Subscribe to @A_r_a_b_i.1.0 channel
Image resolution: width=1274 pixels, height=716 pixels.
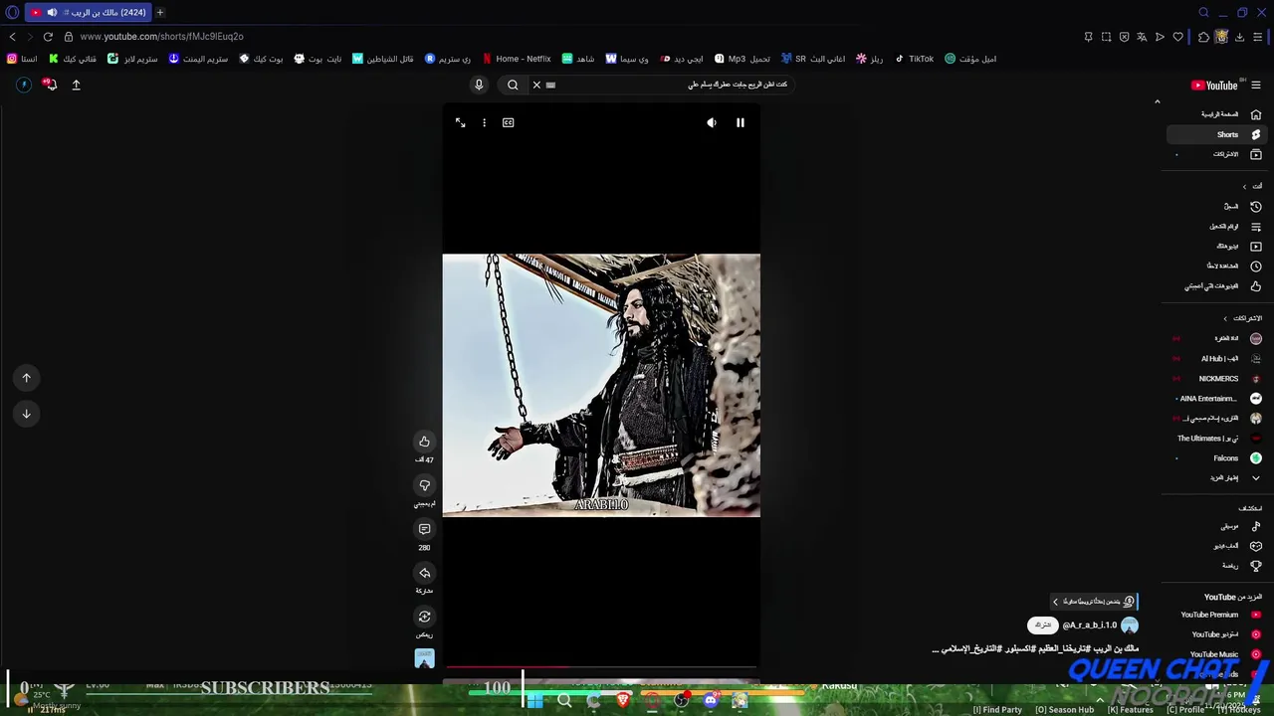[1042, 625]
